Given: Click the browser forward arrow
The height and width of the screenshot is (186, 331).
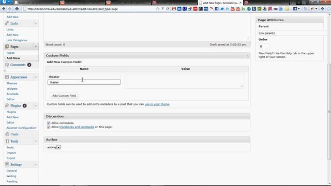Looking at the screenshot, I should click(9, 9).
